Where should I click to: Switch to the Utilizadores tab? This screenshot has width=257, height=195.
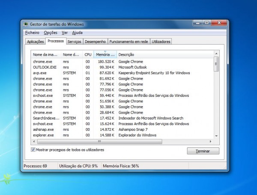click(161, 42)
